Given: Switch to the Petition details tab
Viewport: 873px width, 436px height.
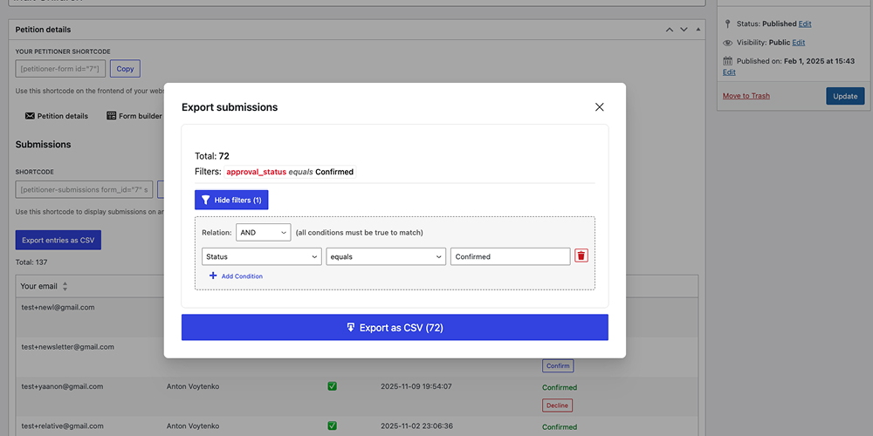Looking at the screenshot, I should (56, 116).
